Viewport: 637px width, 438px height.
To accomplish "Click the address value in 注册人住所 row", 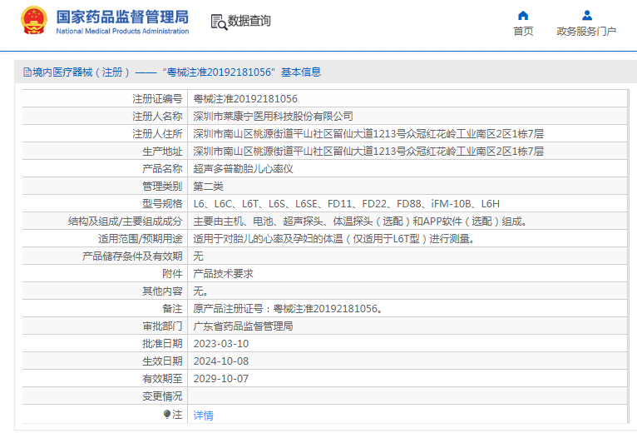I will coord(368,134).
